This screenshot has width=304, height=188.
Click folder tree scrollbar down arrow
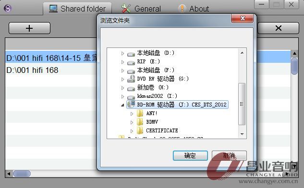(242, 134)
